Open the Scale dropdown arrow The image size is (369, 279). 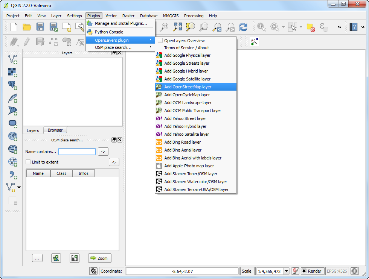click(286, 271)
